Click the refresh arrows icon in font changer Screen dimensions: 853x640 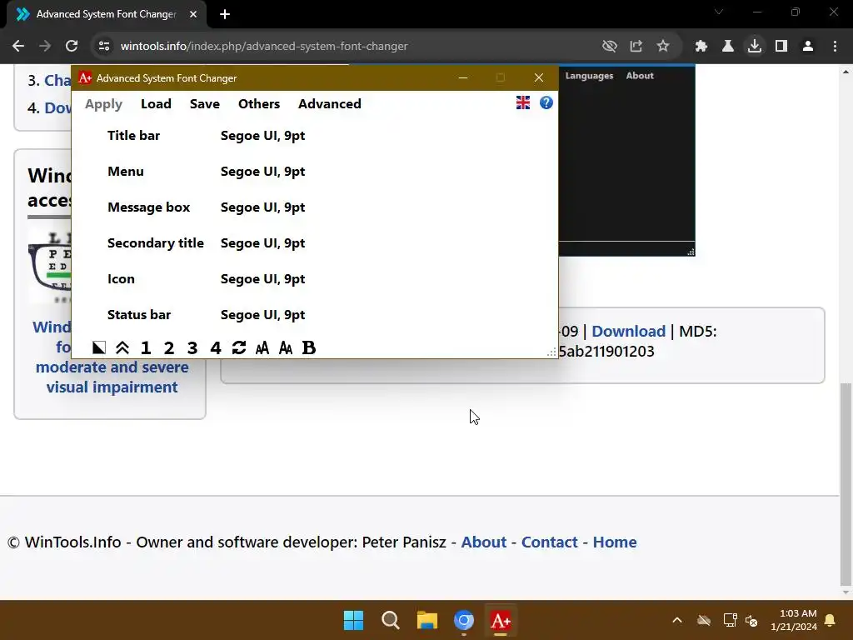point(239,347)
